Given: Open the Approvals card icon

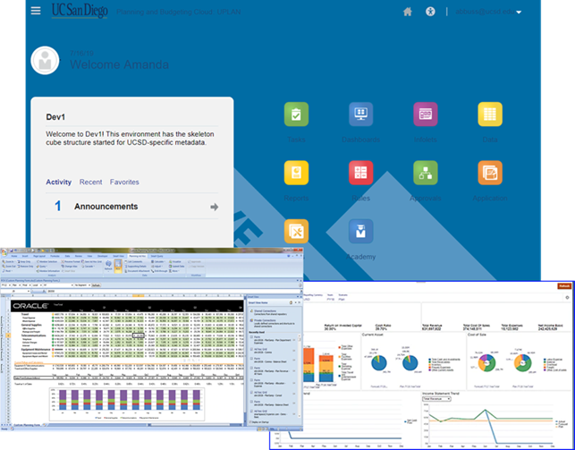Looking at the screenshot, I should pos(426,173).
